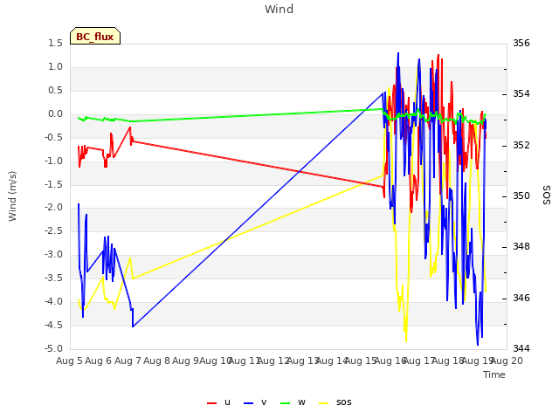Click the 'Aug 20' x-axis label
This screenshot has width=559, height=419.
point(507,361)
